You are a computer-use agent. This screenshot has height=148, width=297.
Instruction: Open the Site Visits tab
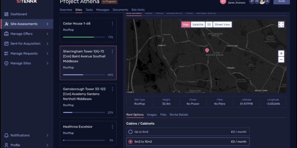point(138,10)
